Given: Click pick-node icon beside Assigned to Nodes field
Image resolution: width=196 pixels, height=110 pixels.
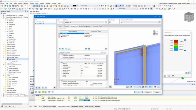Looking at the screenshot, I should 160,22.
